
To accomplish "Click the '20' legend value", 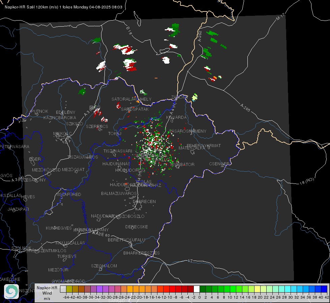I will pyautogui.click(x=260, y=297).
